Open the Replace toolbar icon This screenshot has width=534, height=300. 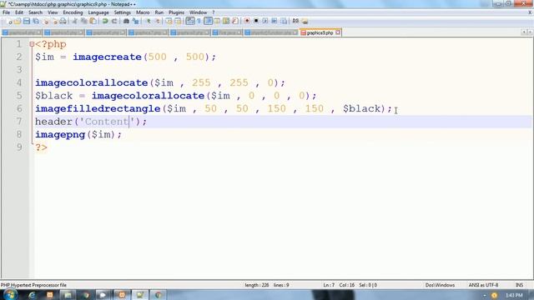click(x=136, y=21)
